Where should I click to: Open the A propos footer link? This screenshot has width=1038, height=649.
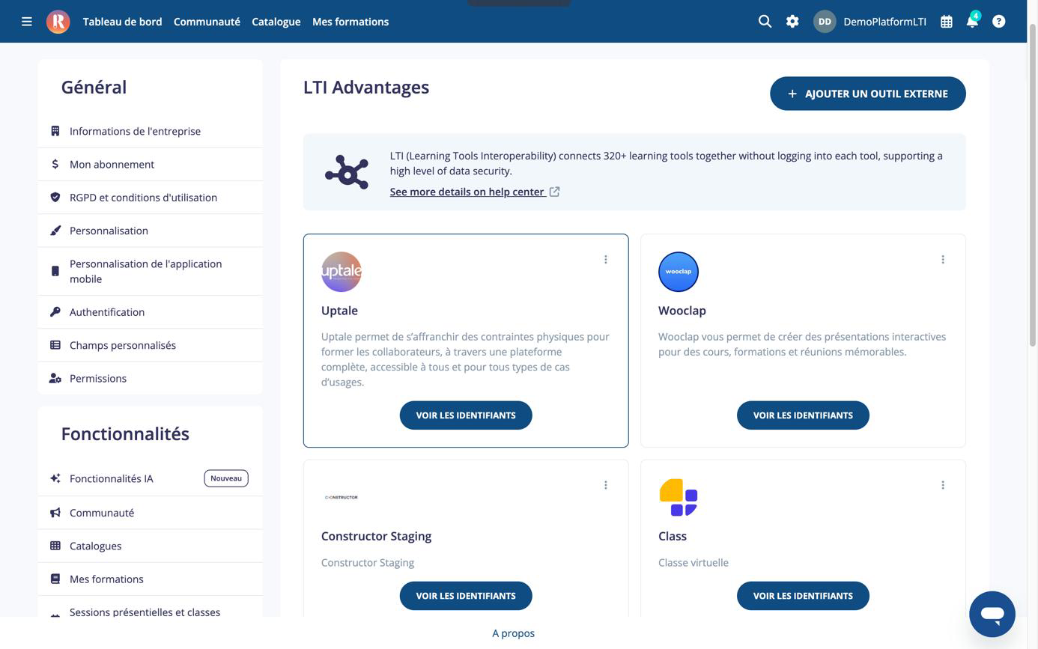(514, 633)
